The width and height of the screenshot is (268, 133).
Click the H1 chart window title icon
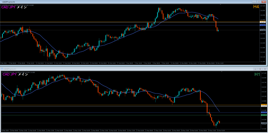click(2, 69)
